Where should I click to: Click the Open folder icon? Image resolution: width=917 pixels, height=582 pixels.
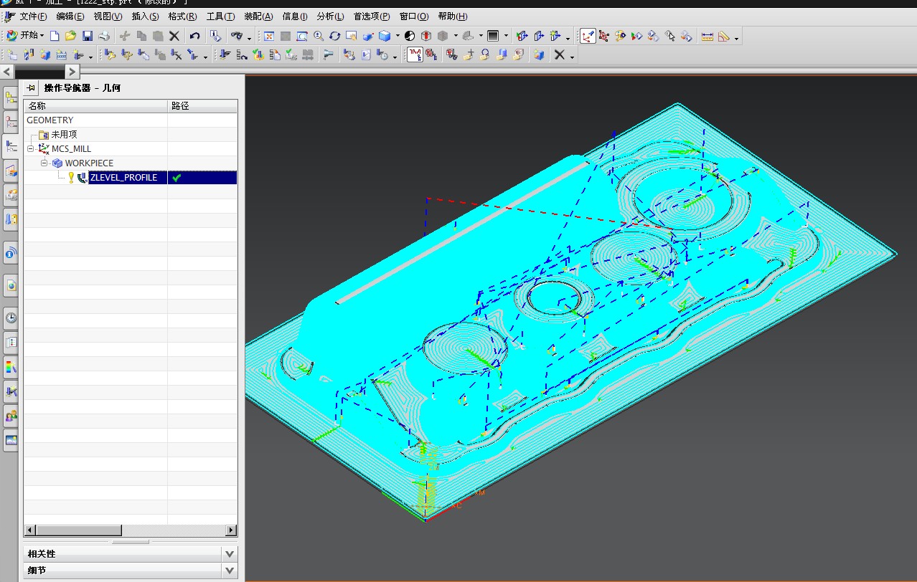click(70, 35)
